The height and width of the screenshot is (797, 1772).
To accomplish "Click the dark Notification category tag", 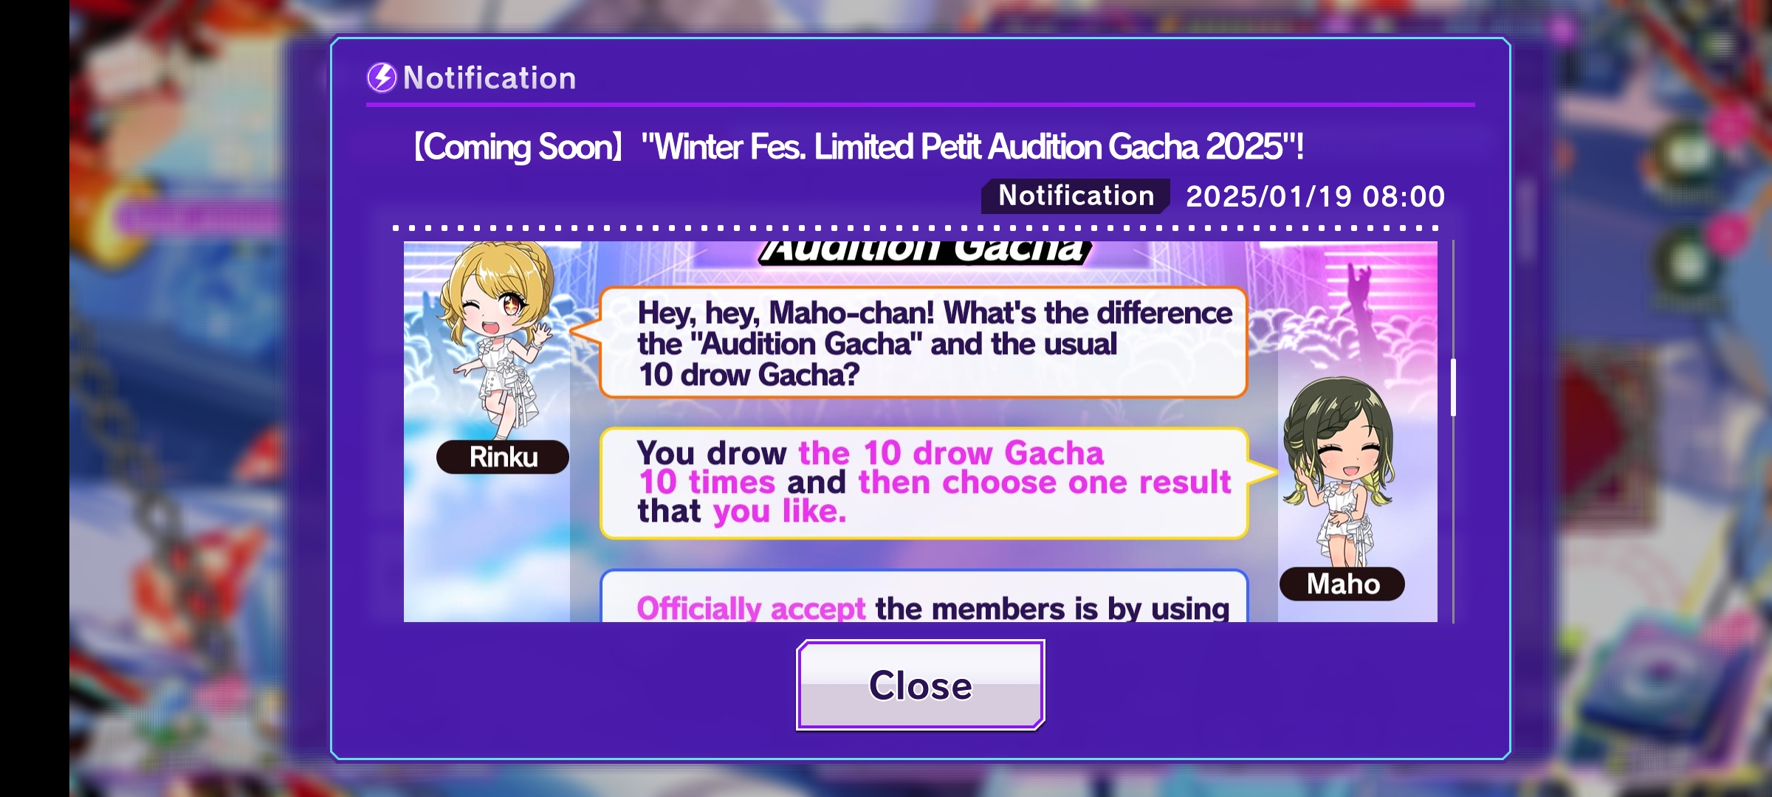I will point(1076,196).
